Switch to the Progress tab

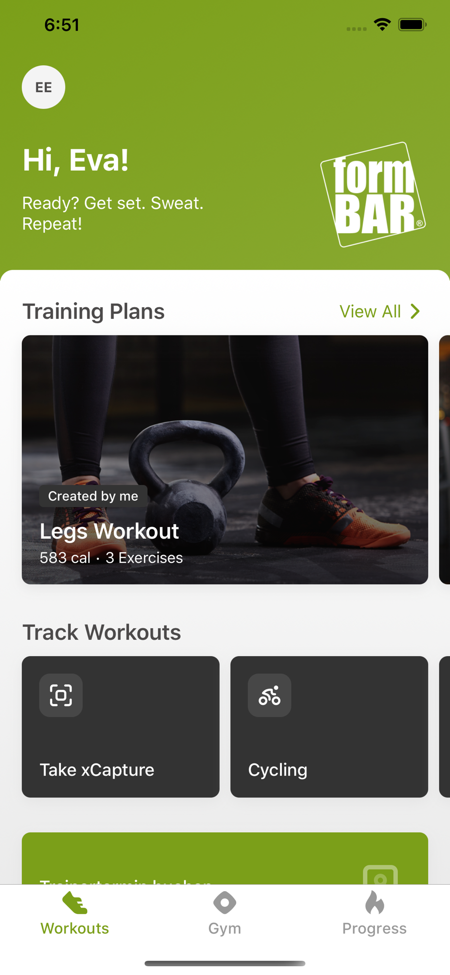(375, 913)
